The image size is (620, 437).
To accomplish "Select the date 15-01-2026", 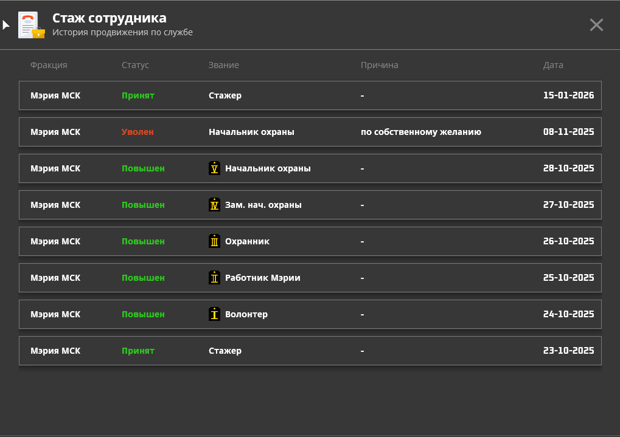I will (x=568, y=95).
